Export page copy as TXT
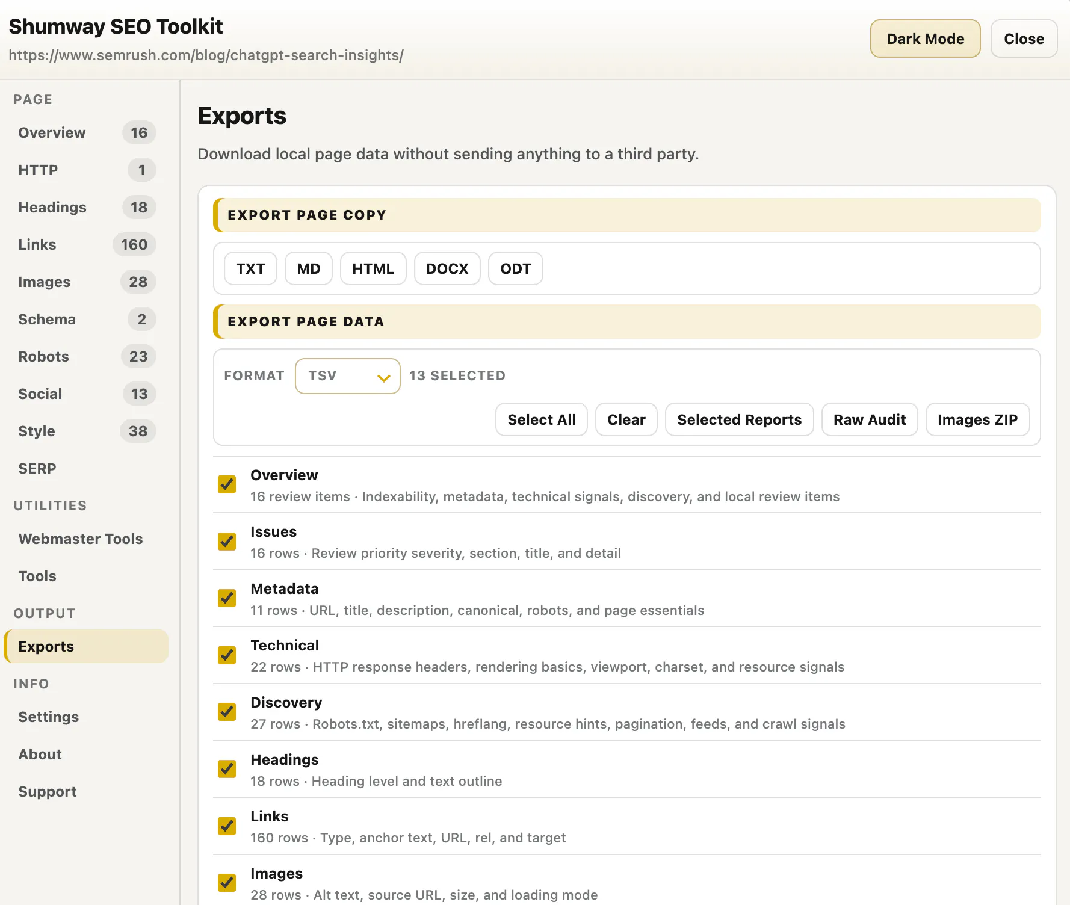 tap(250, 268)
